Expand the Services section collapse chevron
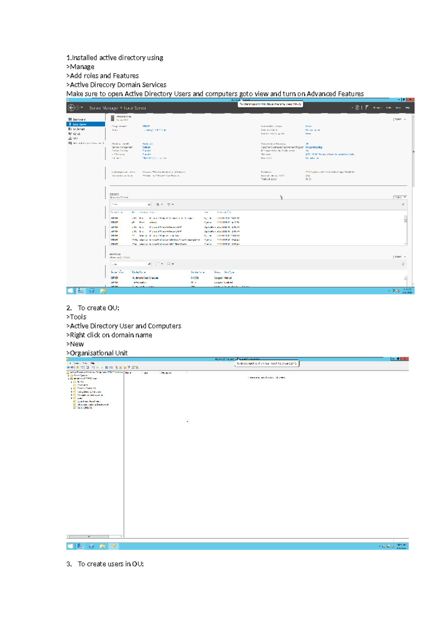Viewport: 439px width, 621px height. (x=403, y=264)
